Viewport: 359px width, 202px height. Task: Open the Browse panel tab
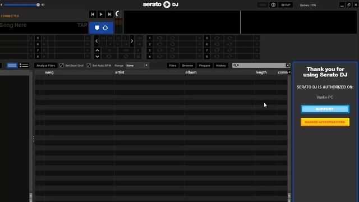pos(187,66)
